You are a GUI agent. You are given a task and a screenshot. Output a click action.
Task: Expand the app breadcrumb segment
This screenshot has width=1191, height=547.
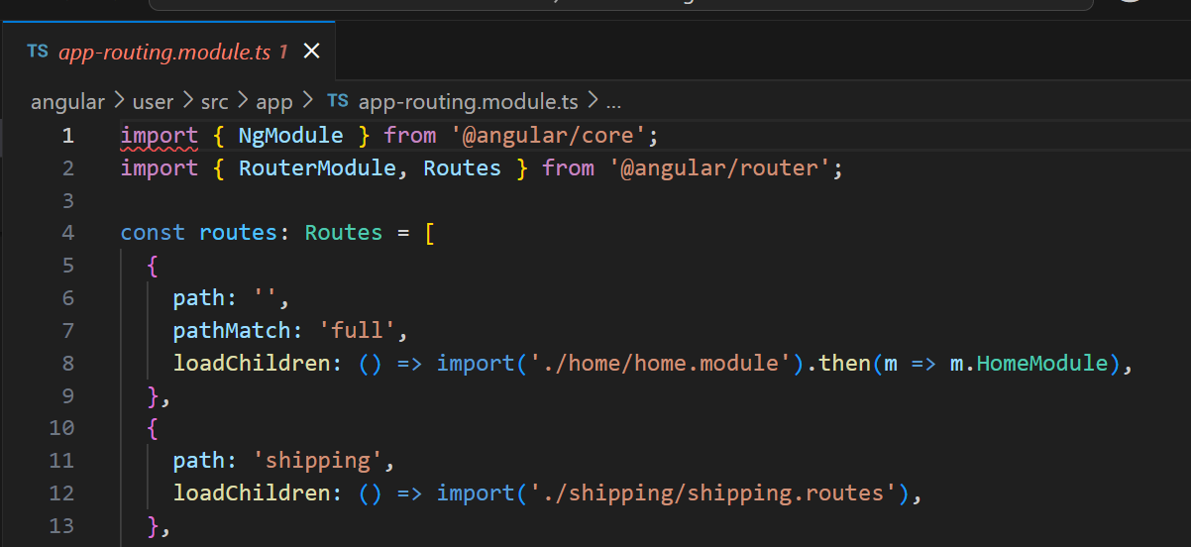pos(274,101)
